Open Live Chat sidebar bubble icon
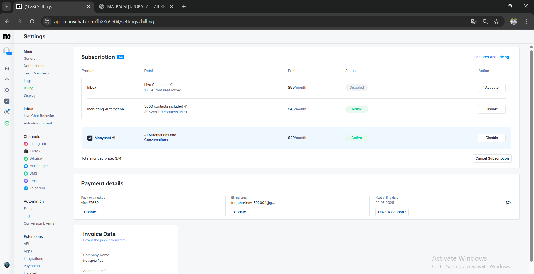Viewport: 534px width, 274px height. pos(7,112)
